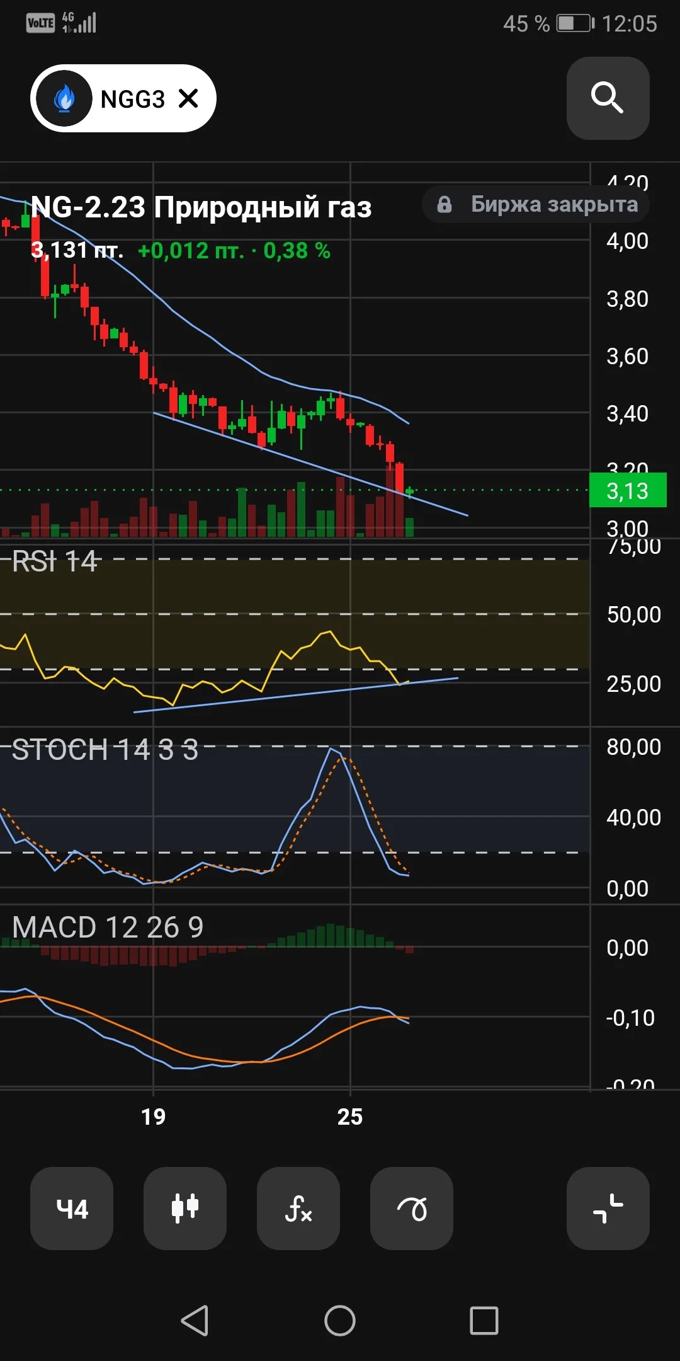Image resolution: width=680 pixels, height=1361 pixels.
Task: Tap the 3,40 price axis label
Action: [x=628, y=413]
